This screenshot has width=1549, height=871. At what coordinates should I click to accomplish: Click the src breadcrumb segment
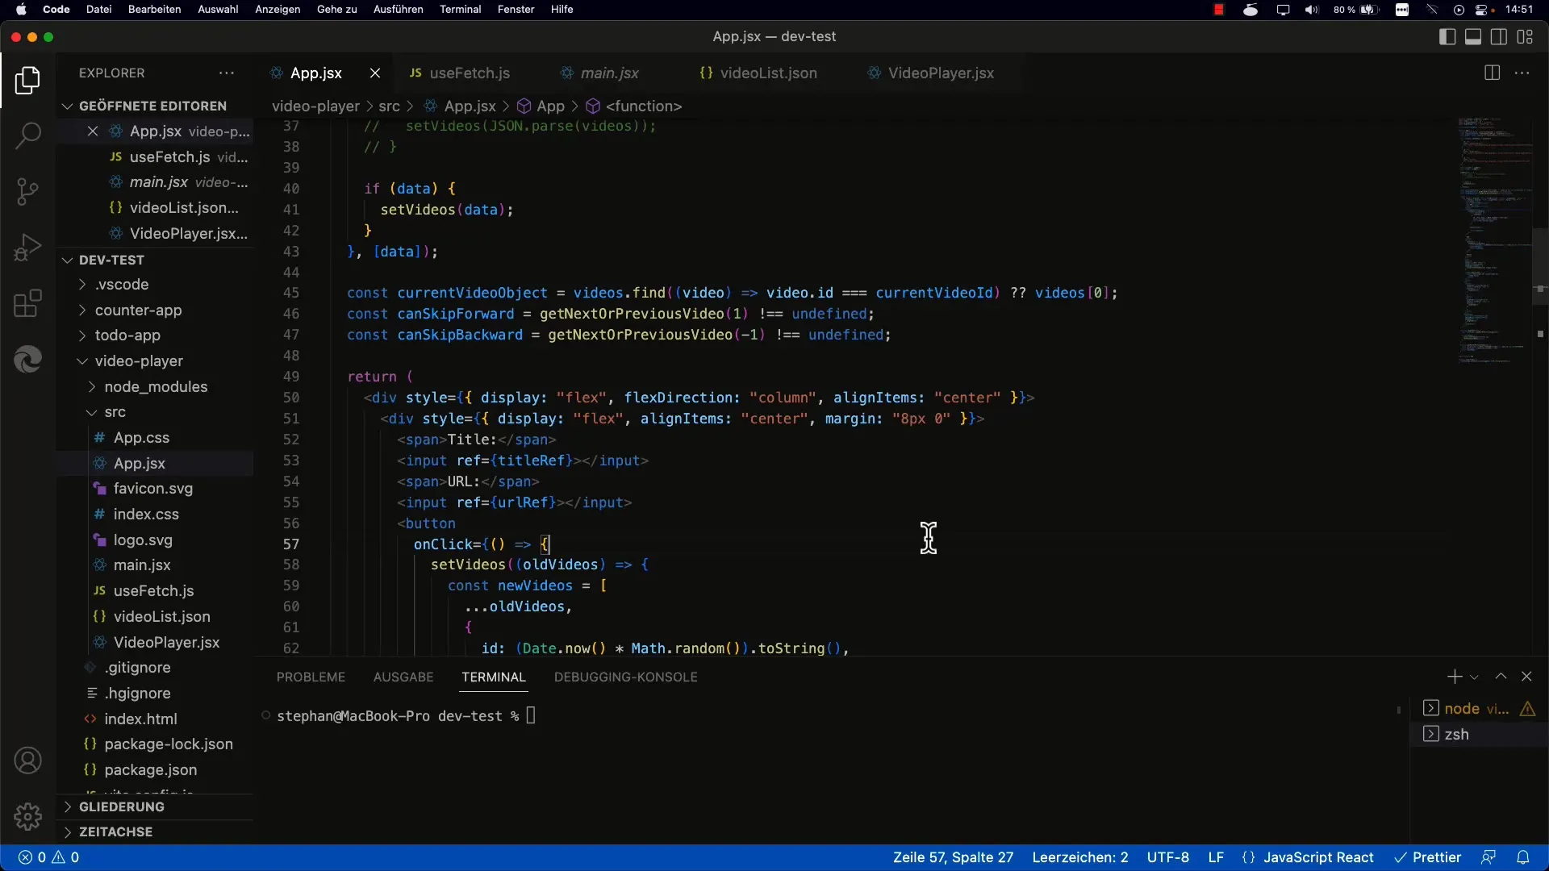tap(389, 106)
